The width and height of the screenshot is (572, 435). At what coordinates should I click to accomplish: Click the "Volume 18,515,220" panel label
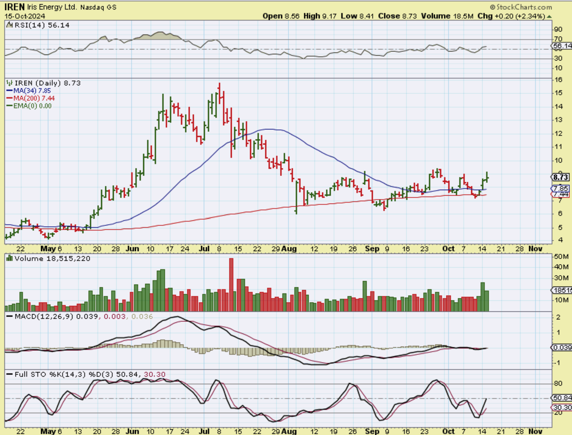(52, 258)
